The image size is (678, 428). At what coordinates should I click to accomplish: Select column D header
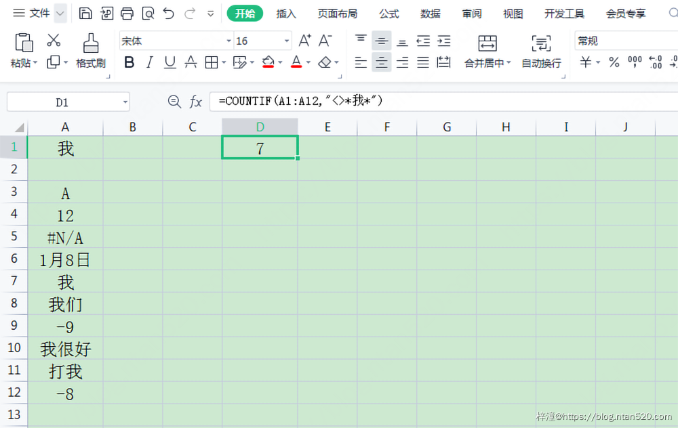click(x=260, y=127)
